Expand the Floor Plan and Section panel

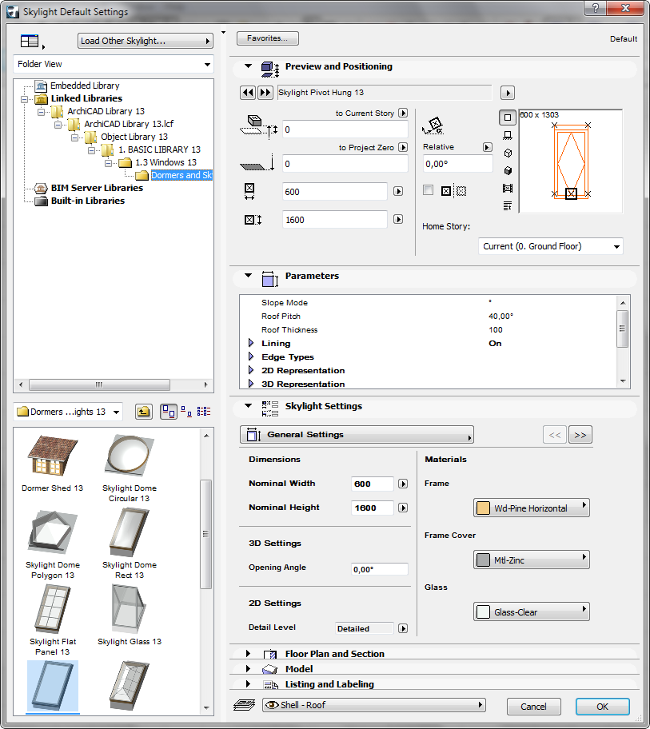(248, 654)
